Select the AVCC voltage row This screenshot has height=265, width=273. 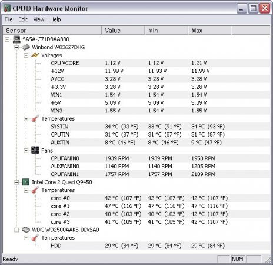coord(160,79)
